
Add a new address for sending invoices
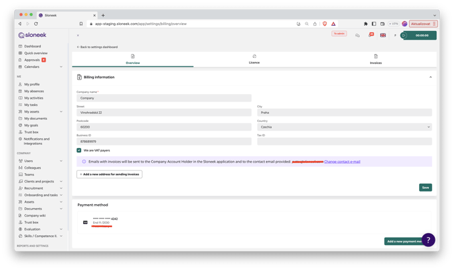(110, 175)
